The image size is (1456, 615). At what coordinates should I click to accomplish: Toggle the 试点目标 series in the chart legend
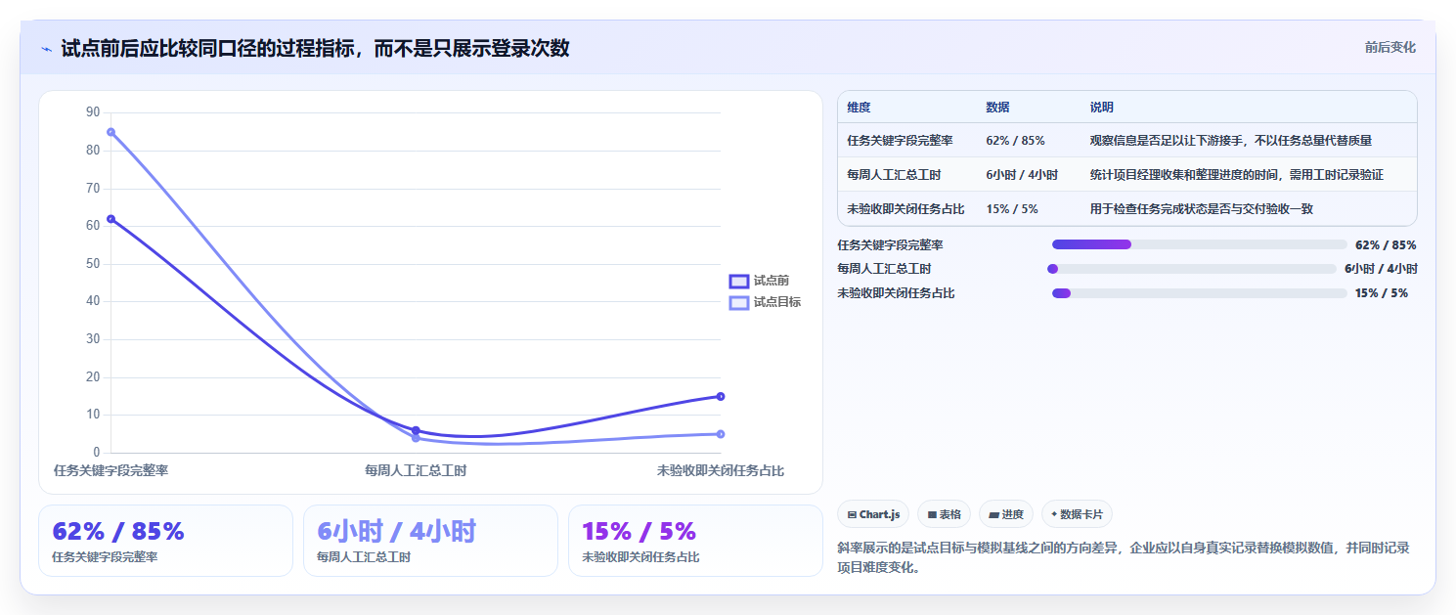tap(765, 302)
